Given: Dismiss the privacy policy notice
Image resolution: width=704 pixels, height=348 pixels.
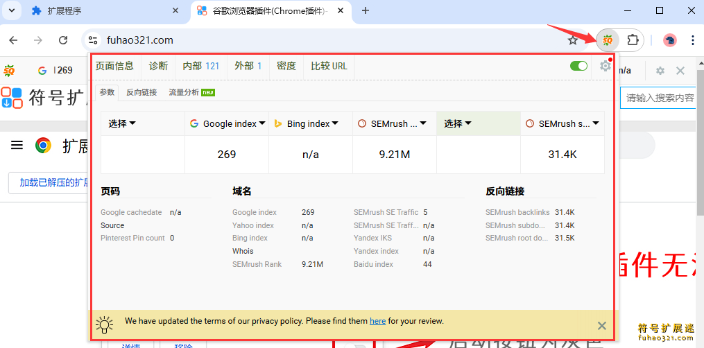Looking at the screenshot, I should [x=602, y=326].
